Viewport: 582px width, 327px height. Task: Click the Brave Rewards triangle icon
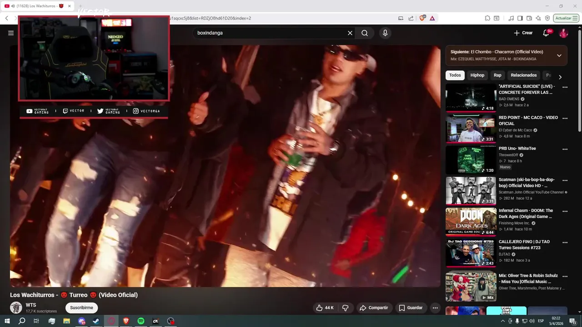[432, 18]
